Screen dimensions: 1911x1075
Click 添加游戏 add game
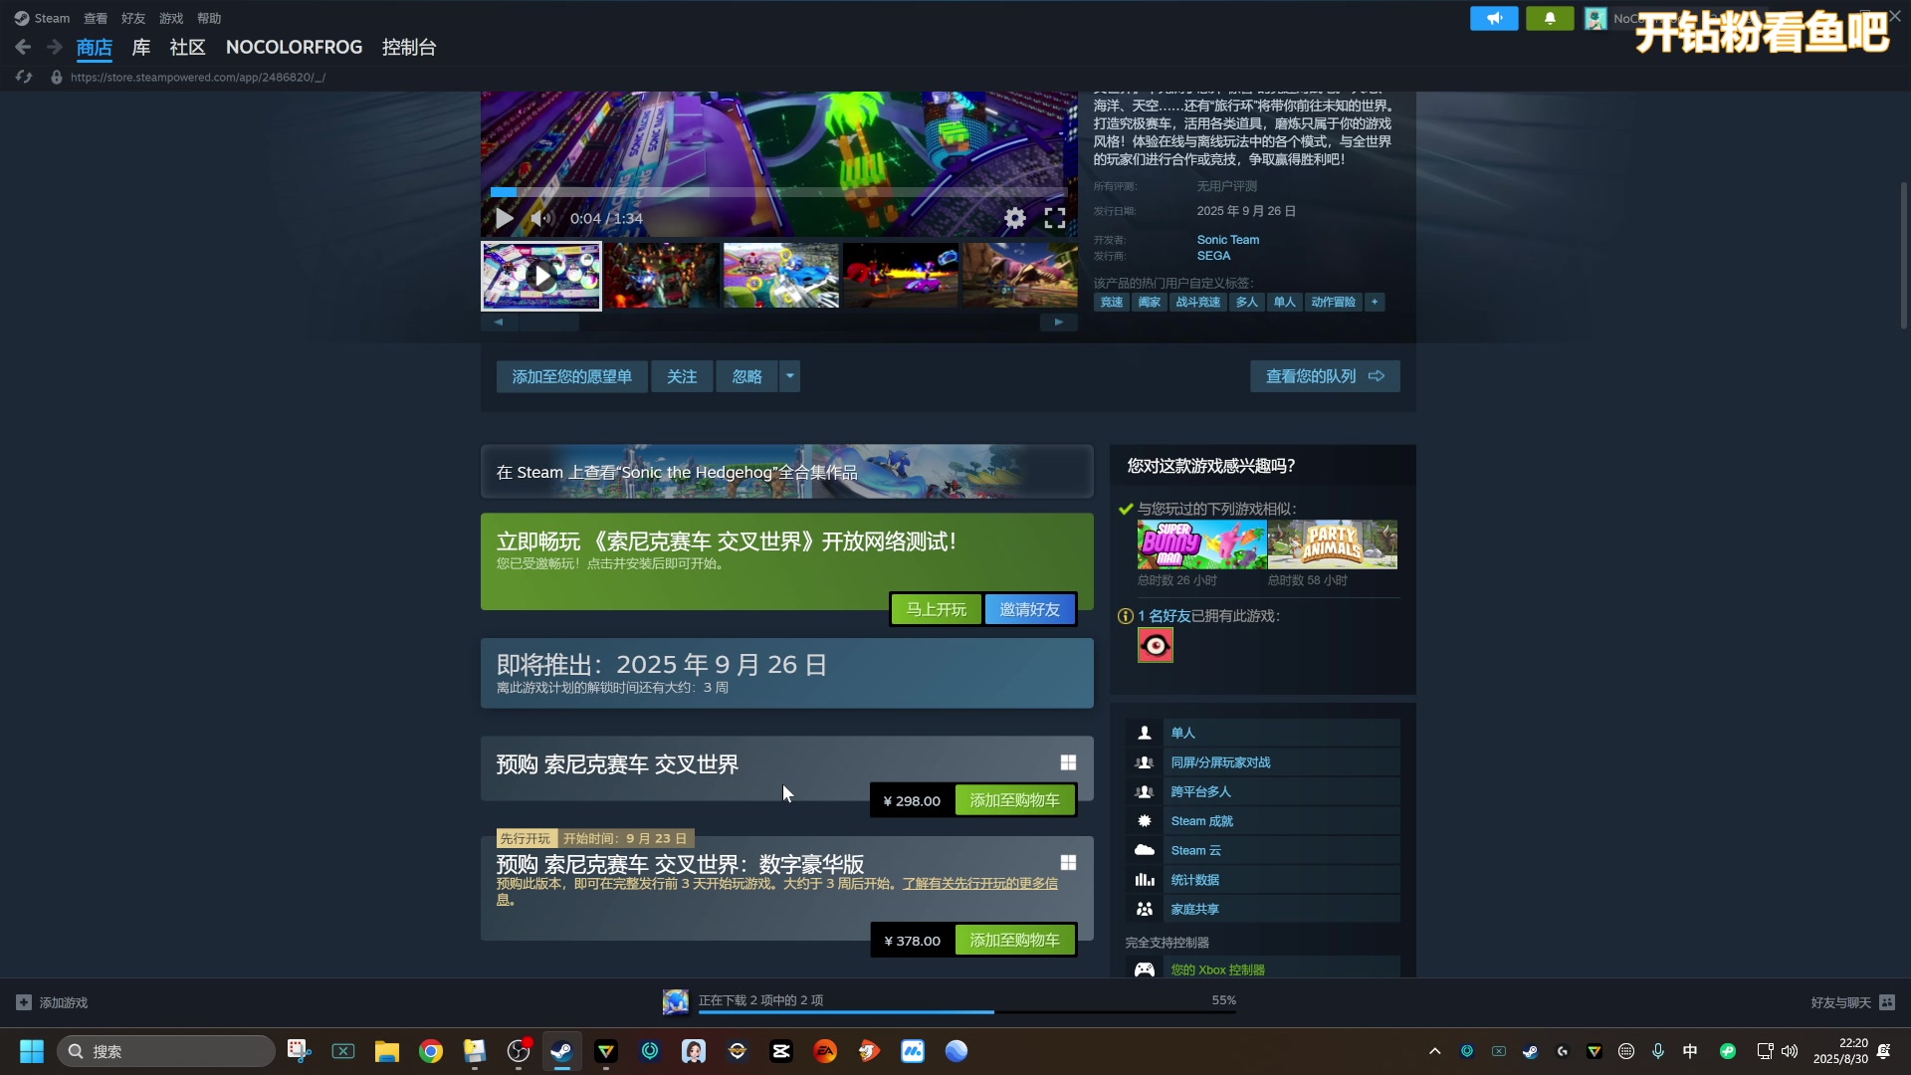(53, 1002)
